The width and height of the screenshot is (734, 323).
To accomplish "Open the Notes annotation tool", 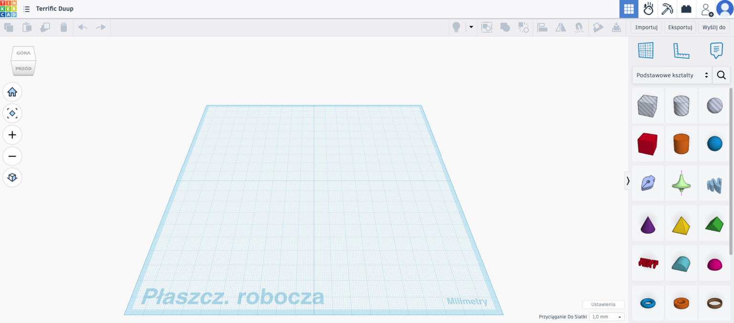I will [x=716, y=50].
